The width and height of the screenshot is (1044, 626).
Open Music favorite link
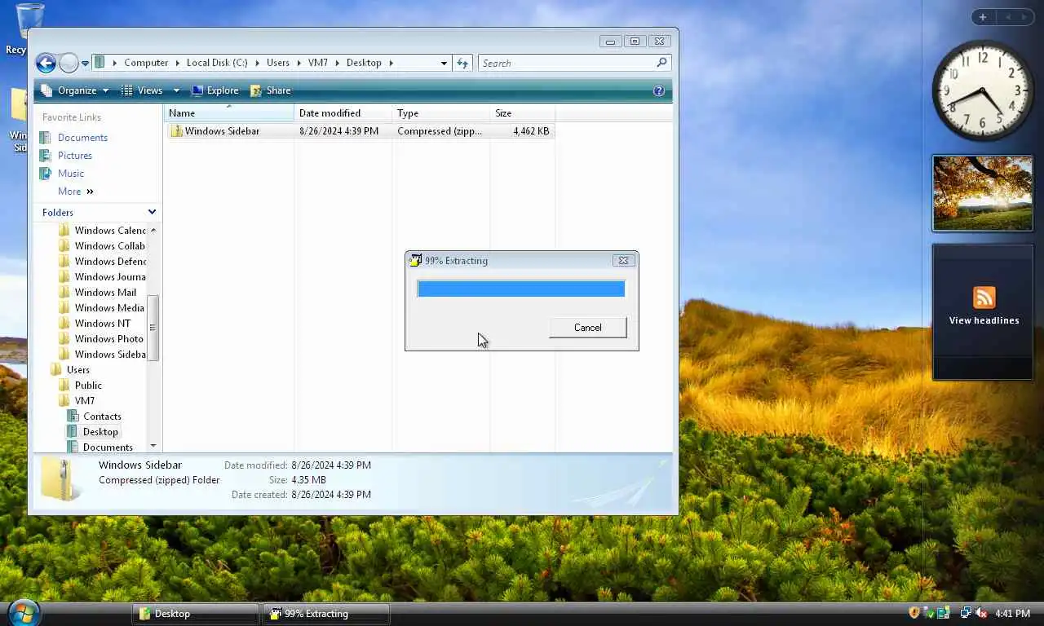pos(71,174)
